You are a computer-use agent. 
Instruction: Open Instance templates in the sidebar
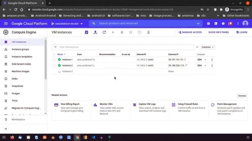click(x=22, y=56)
